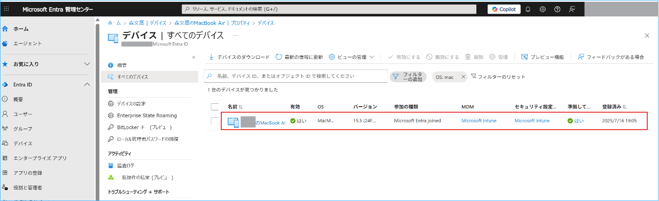Close the devices blade with the X

647,36
